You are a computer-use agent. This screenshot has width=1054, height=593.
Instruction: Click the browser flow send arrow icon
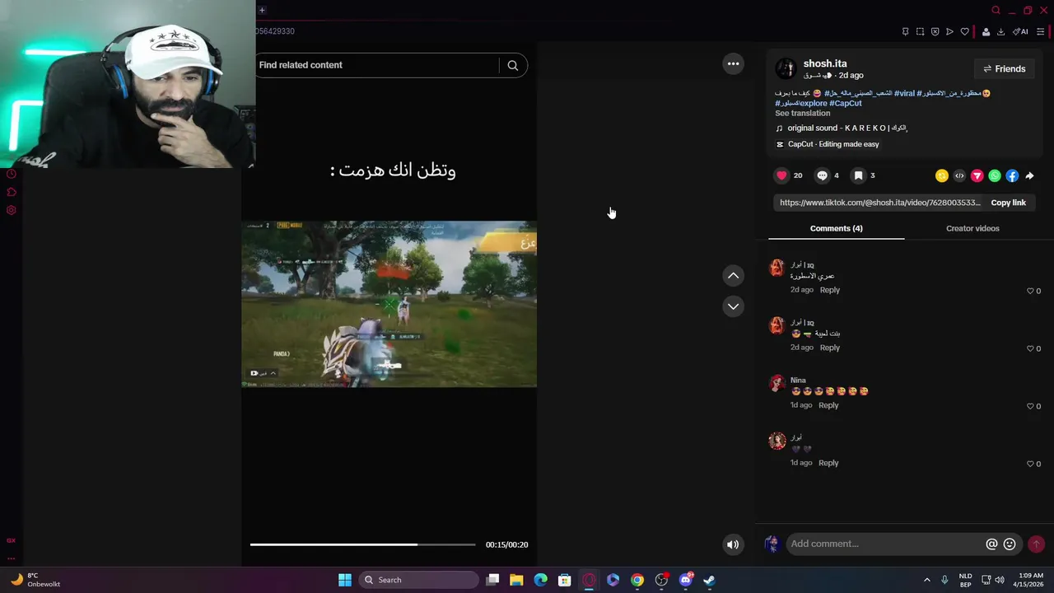point(949,31)
